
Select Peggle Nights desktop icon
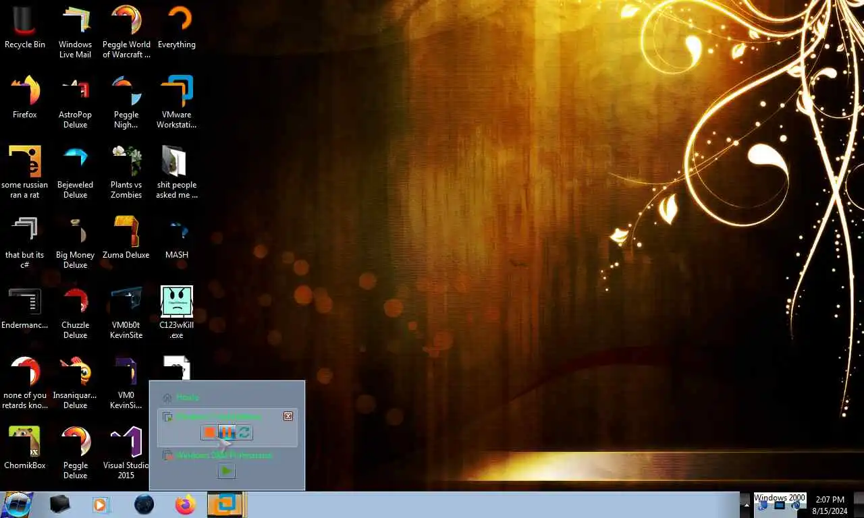(x=126, y=103)
